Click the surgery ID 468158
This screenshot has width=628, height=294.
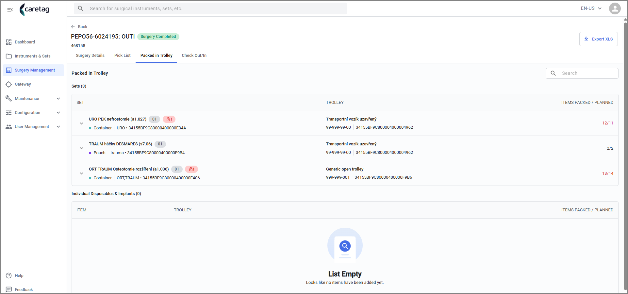tap(78, 46)
